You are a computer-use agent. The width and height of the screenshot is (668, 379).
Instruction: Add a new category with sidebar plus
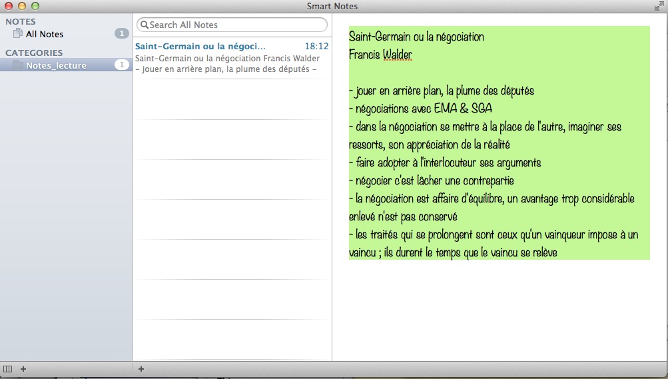click(x=23, y=369)
